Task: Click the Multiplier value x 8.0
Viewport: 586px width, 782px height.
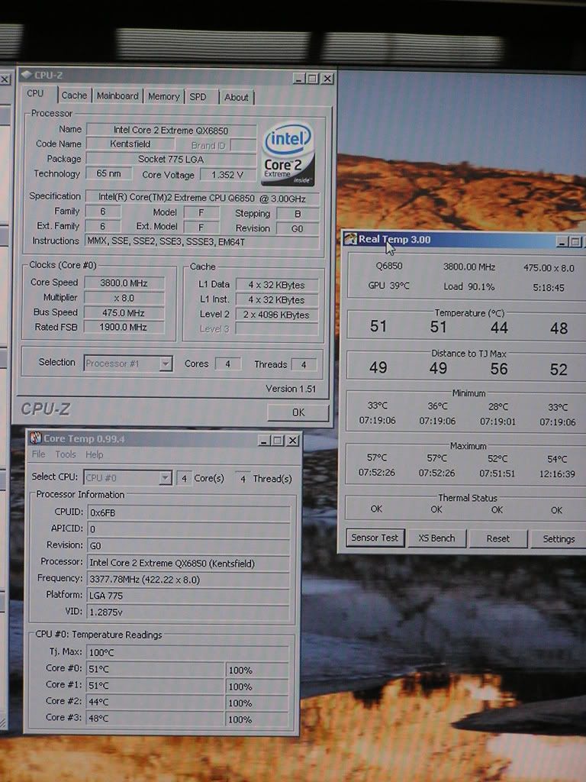Action: (x=124, y=298)
